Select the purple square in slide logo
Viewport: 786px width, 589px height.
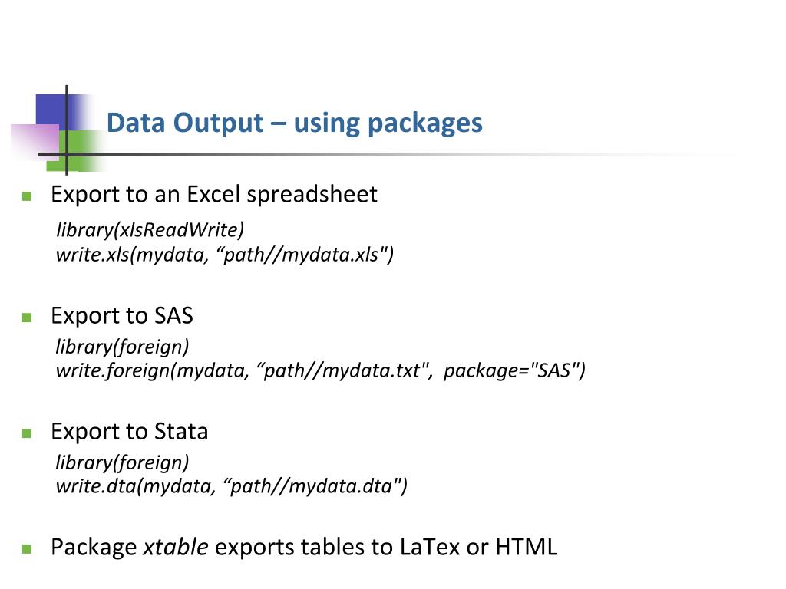pos(35,141)
